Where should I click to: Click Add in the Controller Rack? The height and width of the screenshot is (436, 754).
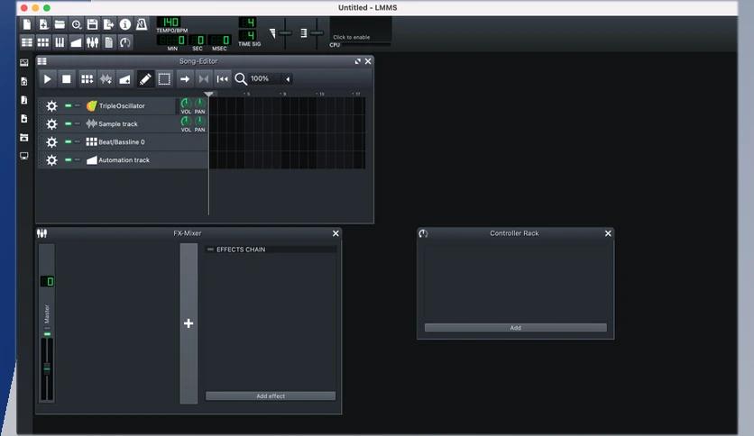pos(515,328)
